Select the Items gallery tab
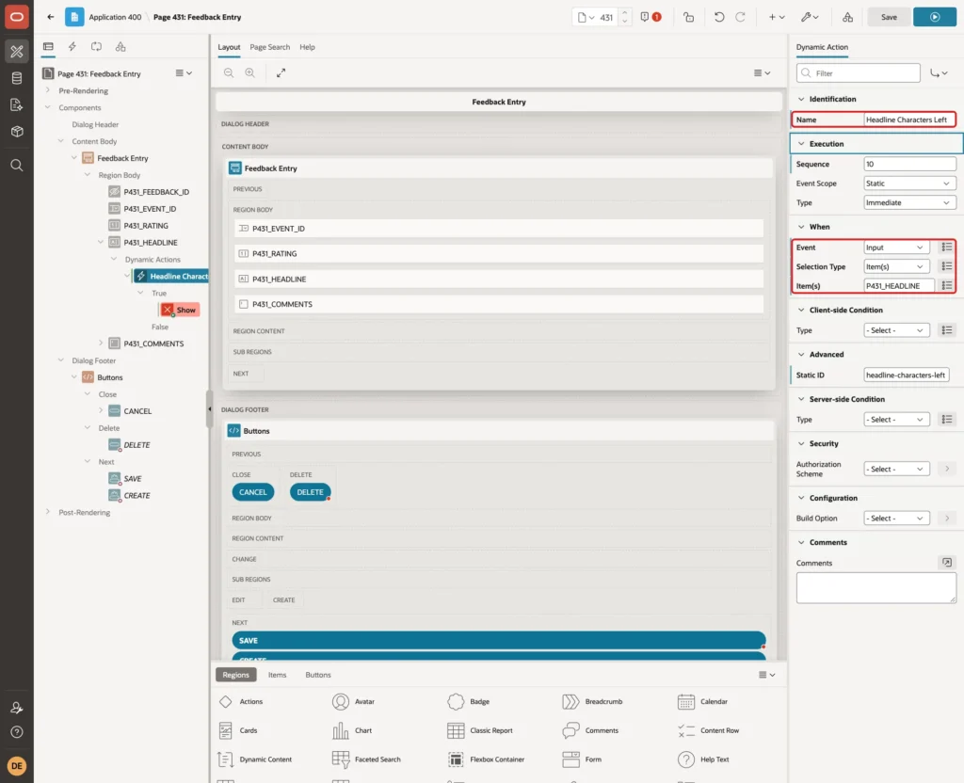The width and height of the screenshot is (964, 783). [x=278, y=675]
